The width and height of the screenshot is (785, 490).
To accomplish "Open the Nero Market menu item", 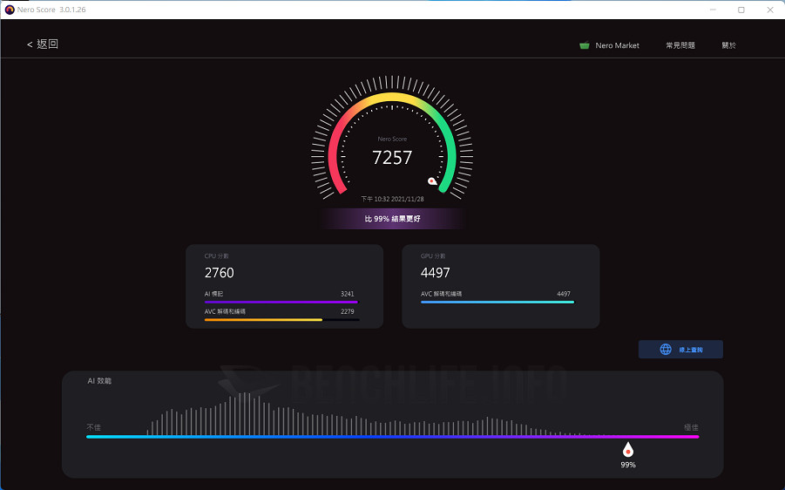I will point(617,45).
